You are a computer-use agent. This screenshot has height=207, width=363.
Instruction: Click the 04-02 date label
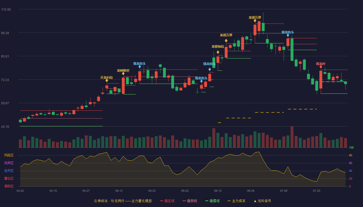[x=20, y=191]
